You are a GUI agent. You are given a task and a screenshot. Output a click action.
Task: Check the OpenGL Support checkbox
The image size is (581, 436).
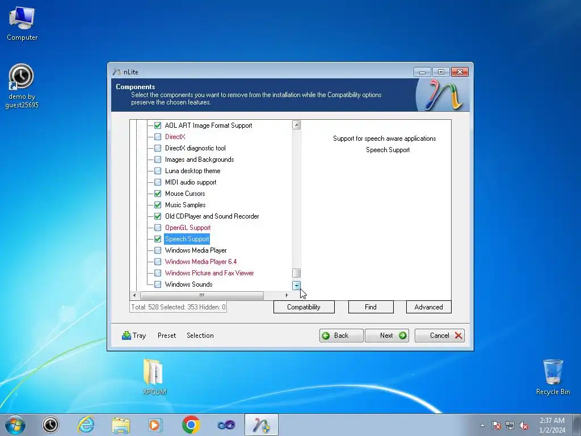click(158, 228)
